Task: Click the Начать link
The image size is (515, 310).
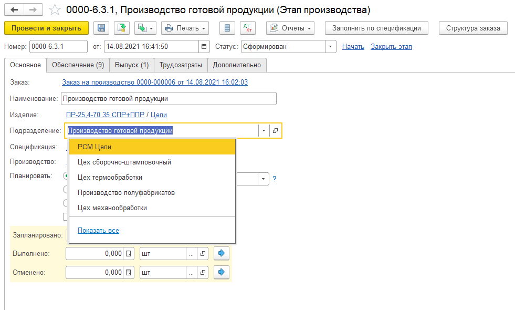Action: [x=353, y=46]
